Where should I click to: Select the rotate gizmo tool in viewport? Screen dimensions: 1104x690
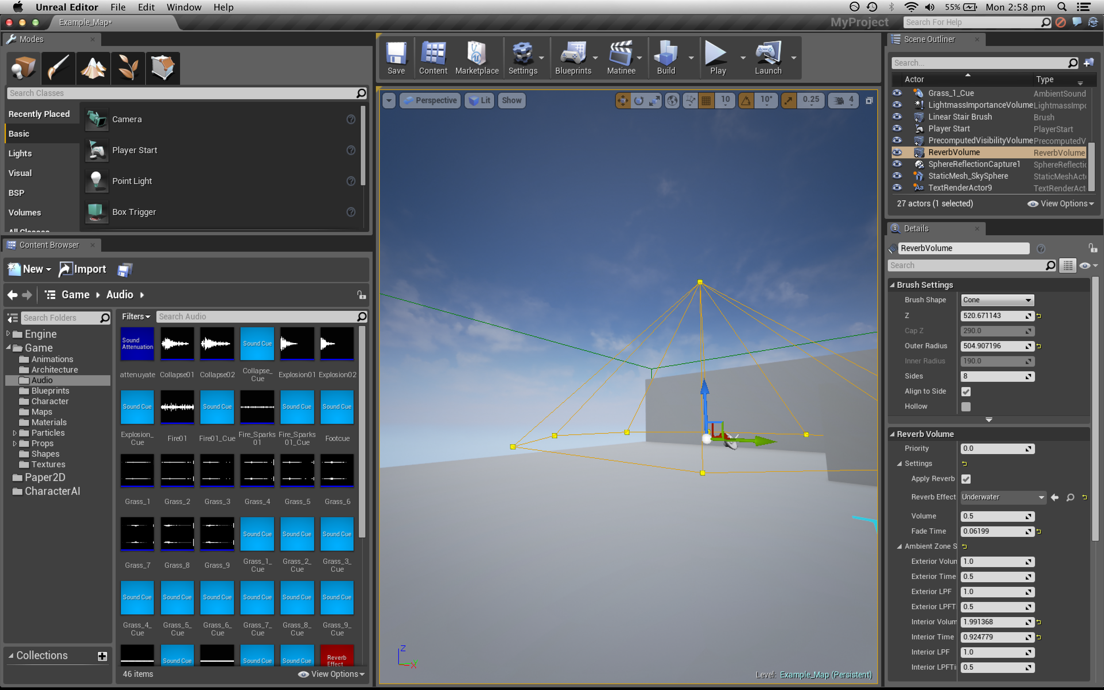pos(639,100)
